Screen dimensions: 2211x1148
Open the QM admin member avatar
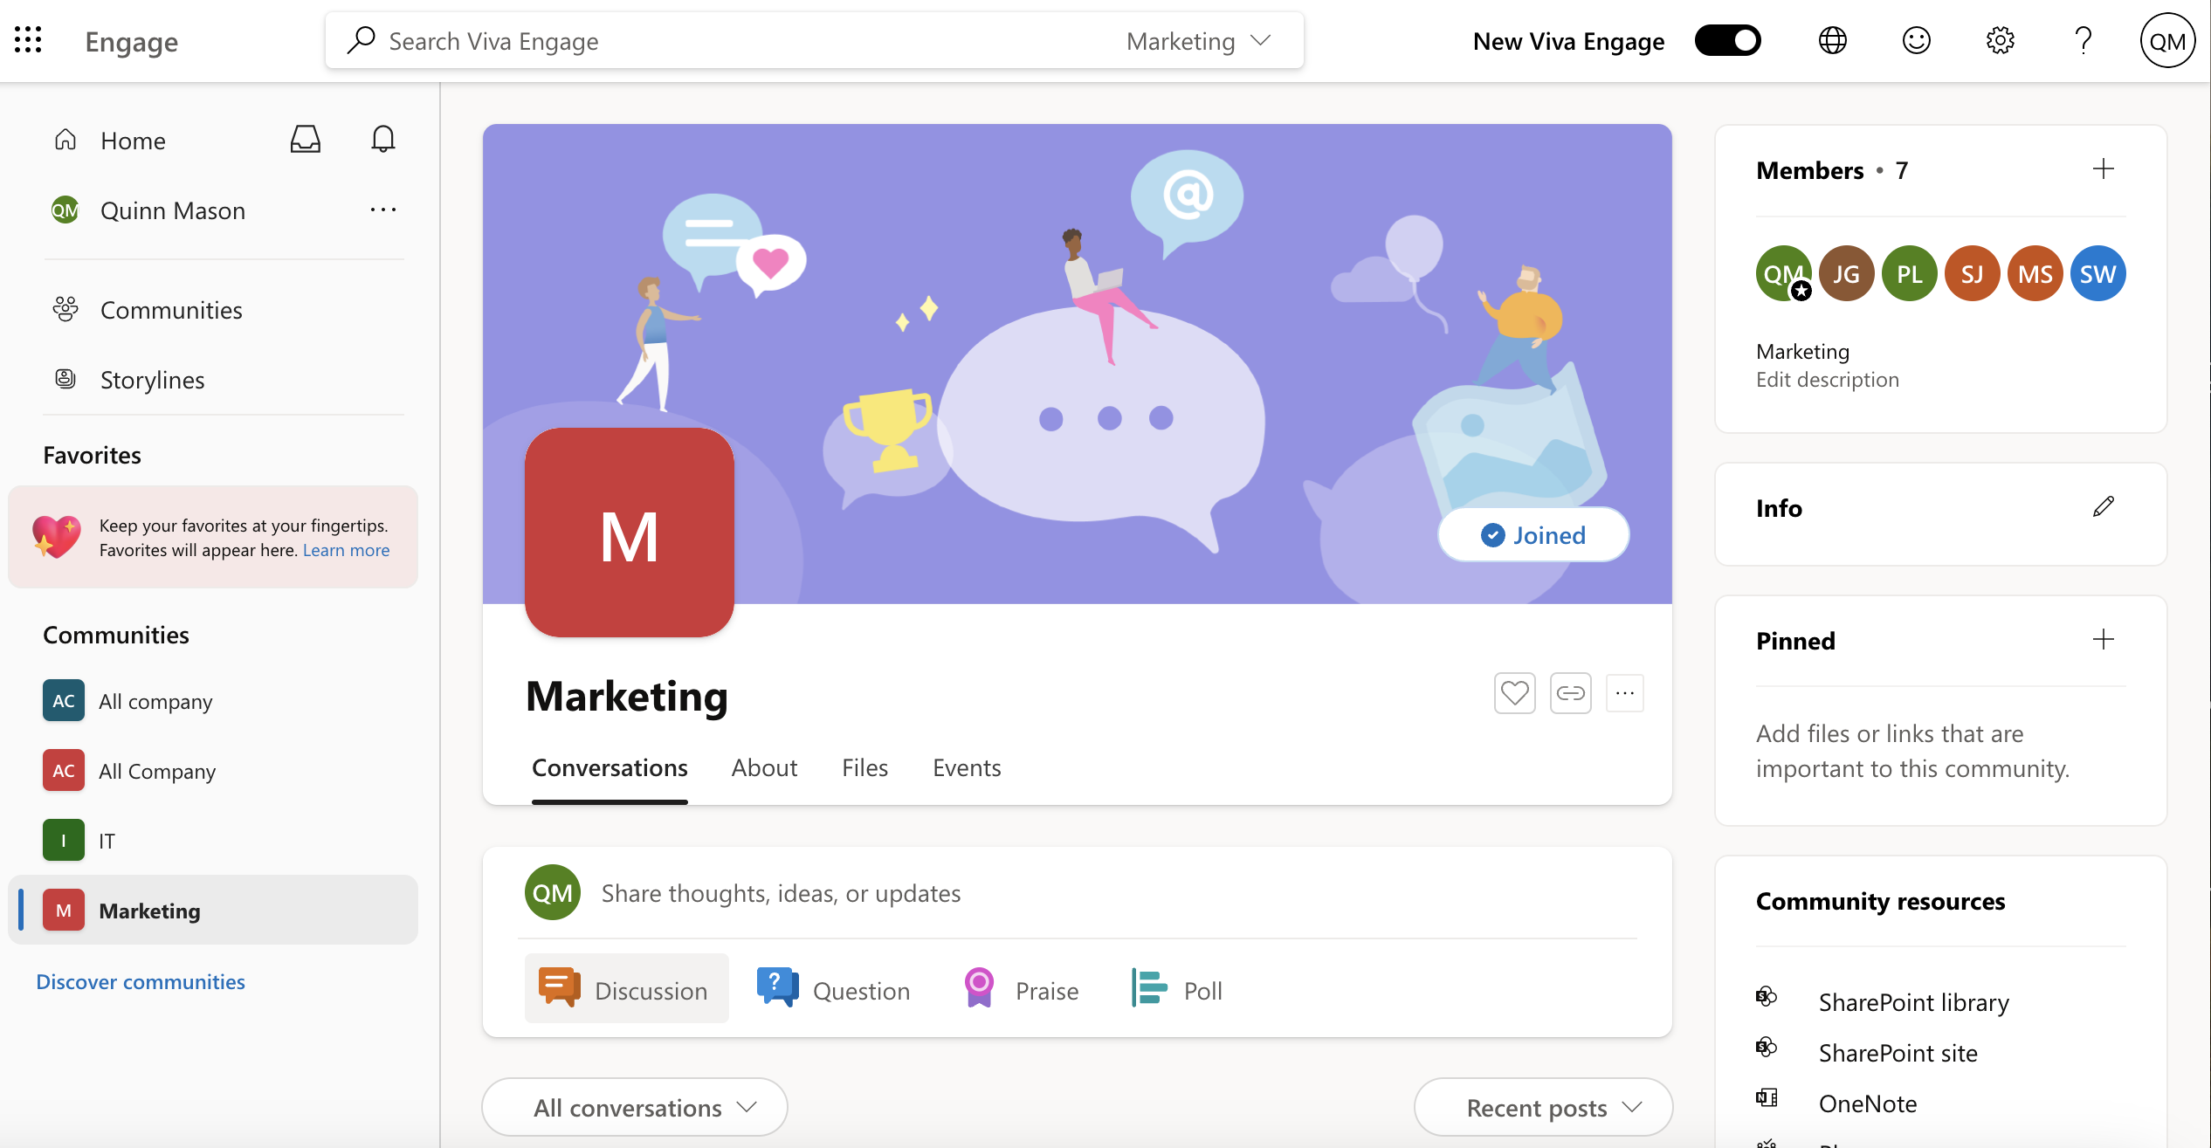coord(1783,274)
